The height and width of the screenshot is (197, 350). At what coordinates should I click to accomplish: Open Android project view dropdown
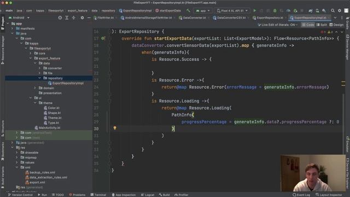(x=19, y=18)
